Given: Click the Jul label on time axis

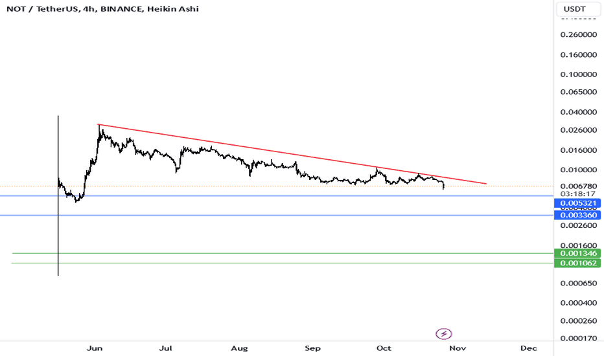Looking at the screenshot, I should click(165, 348).
